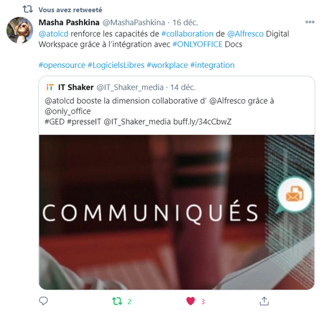Screen dimensions: 323x311
Task: Open the three-dot more options menu
Action: [310, 22]
